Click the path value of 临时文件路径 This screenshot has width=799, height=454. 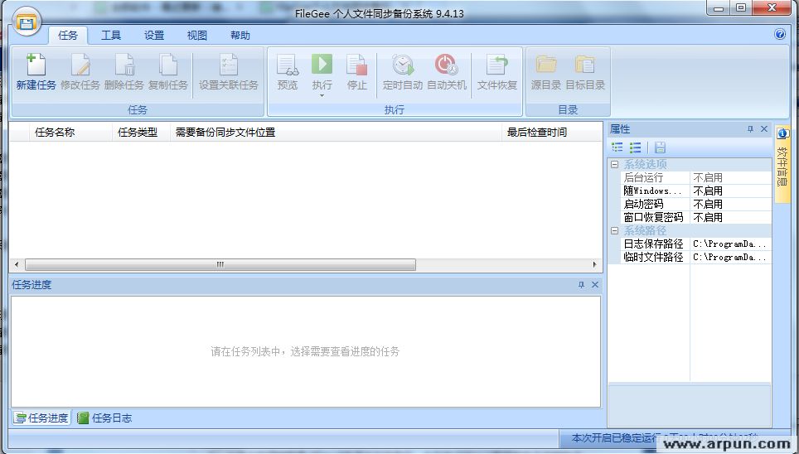[729, 258]
